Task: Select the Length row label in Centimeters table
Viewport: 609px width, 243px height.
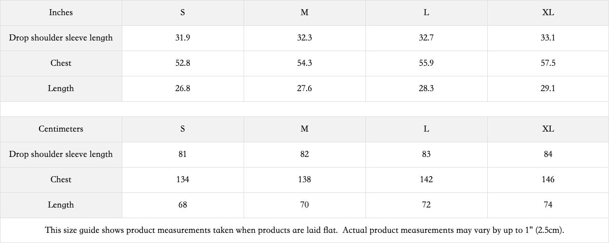Action: [x=61, y=205]
